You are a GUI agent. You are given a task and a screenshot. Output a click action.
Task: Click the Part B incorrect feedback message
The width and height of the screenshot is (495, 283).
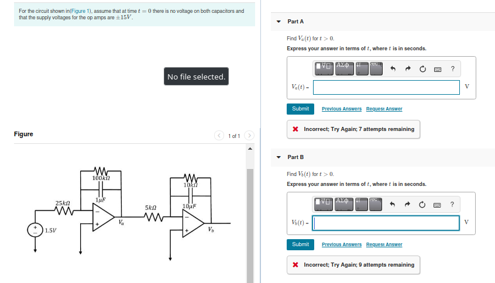coord(353,265)
